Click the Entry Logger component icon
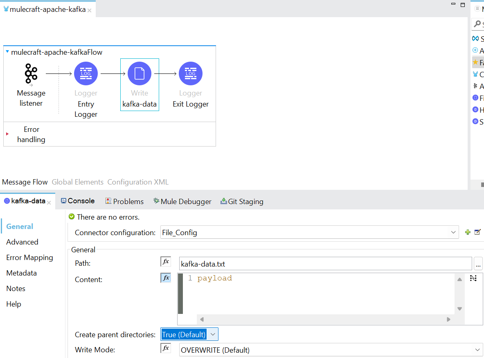484x358 pixels. point(86,74)
